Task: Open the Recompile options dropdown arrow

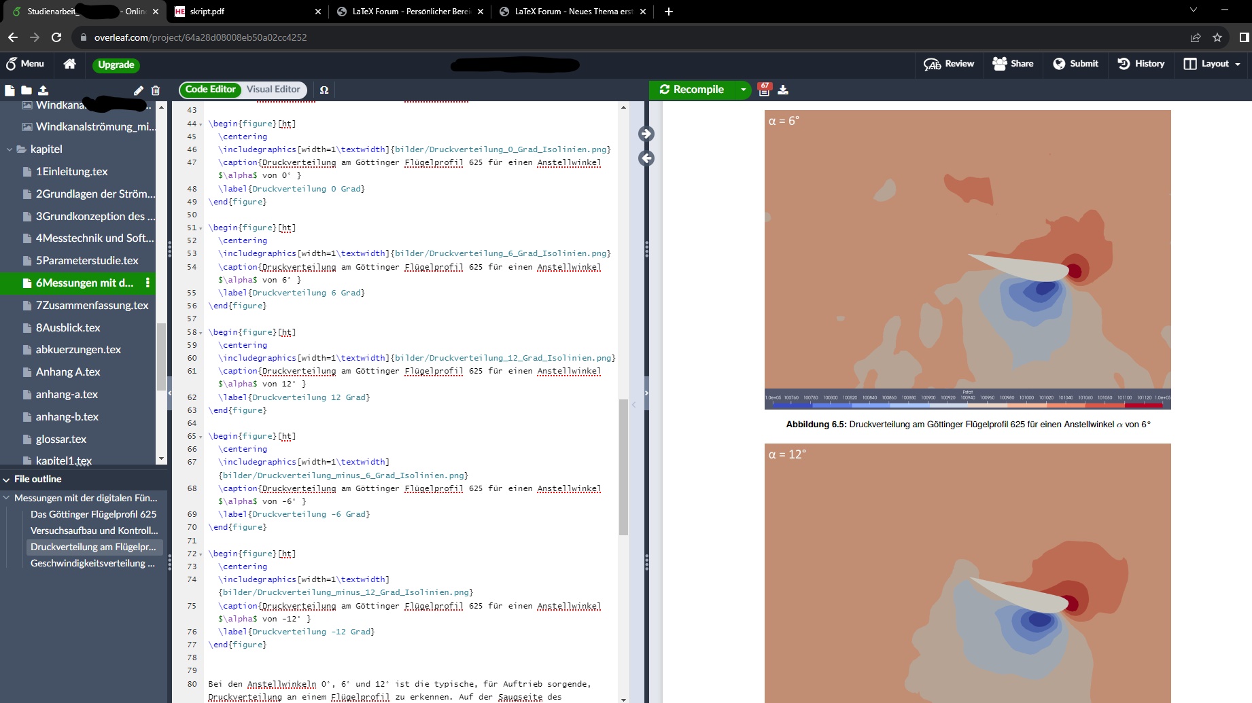Action: coord(744,90)
